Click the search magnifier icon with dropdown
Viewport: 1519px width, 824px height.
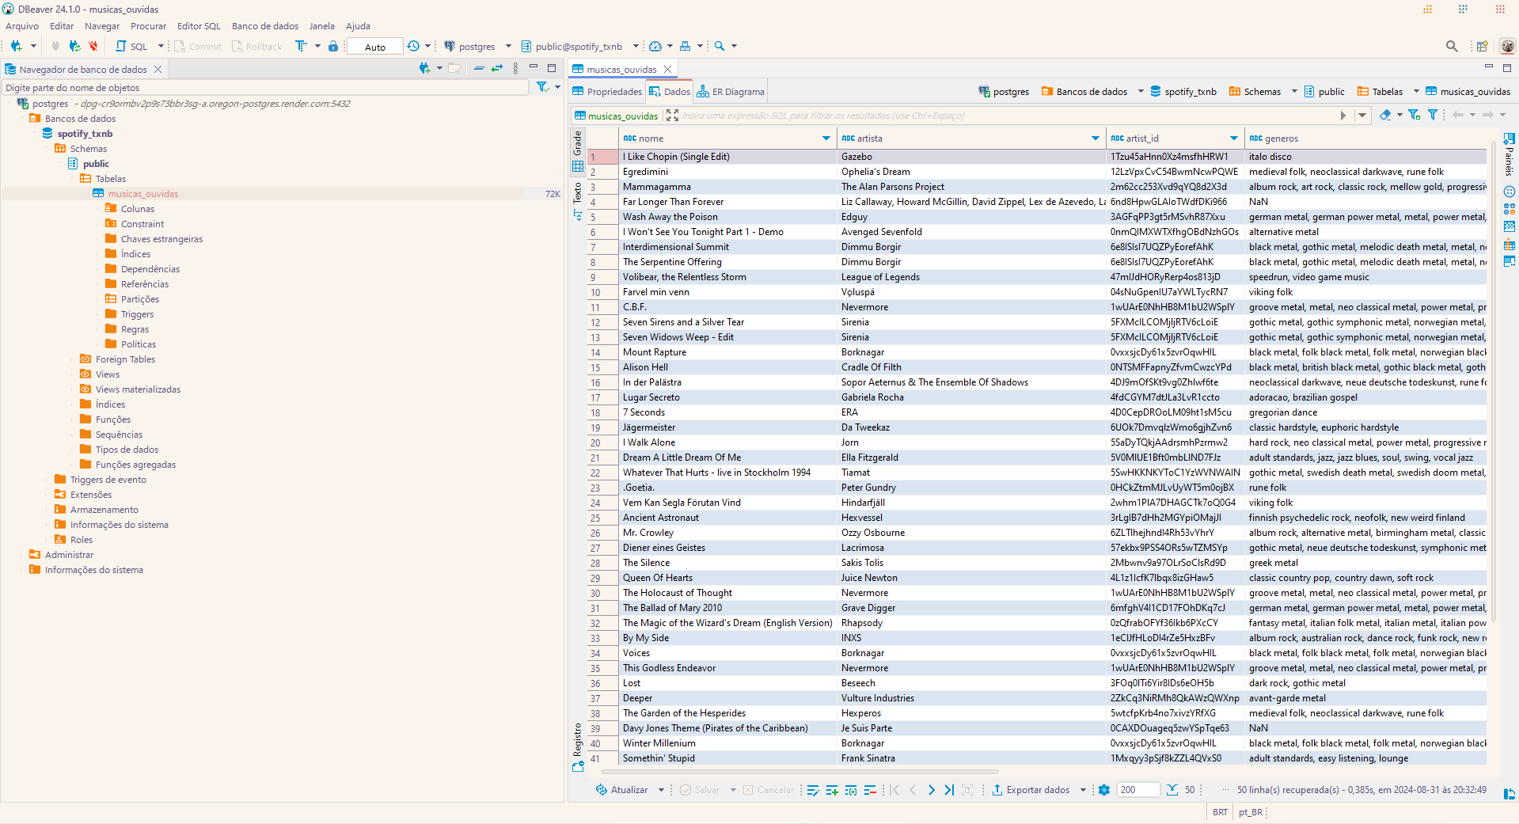point(720,46)
